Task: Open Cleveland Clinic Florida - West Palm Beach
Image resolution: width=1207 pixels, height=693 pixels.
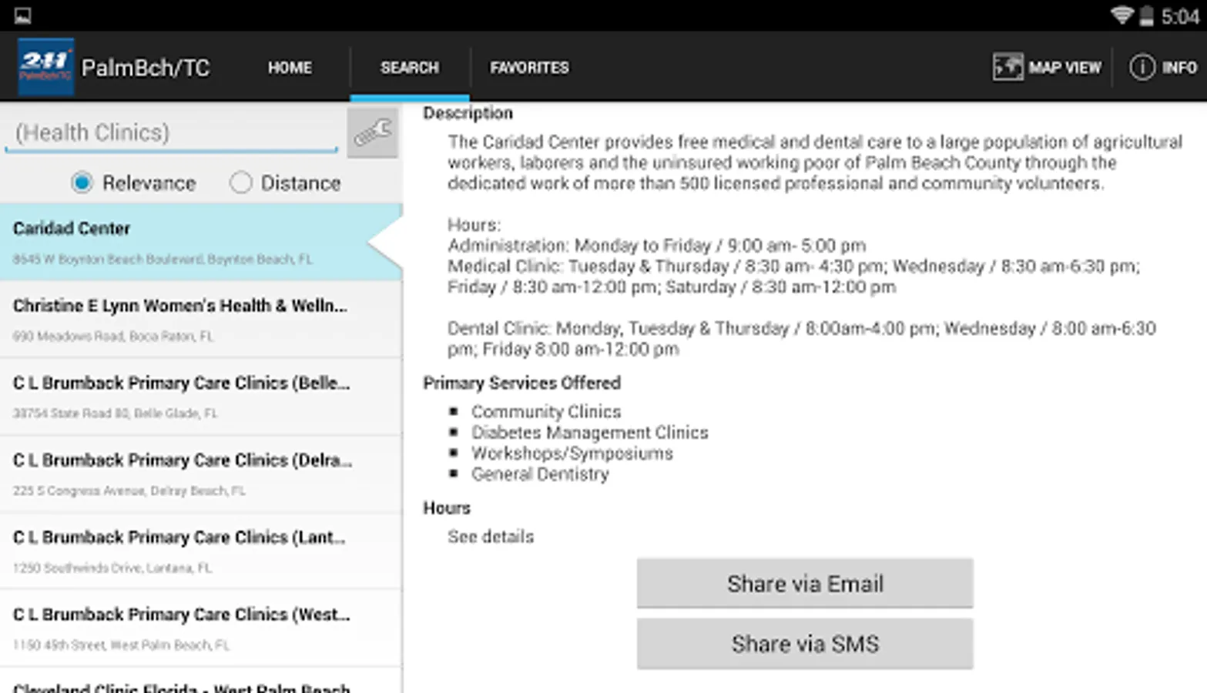Action: [x=201, y=681]
